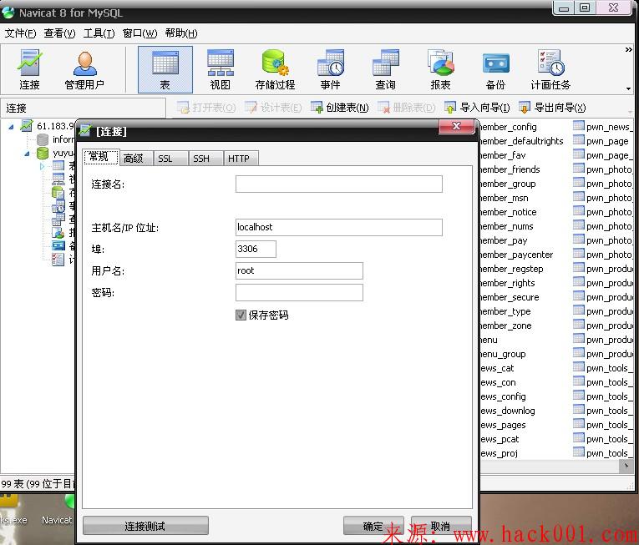Open the 工具(T) menu

(x=99, y=33)
